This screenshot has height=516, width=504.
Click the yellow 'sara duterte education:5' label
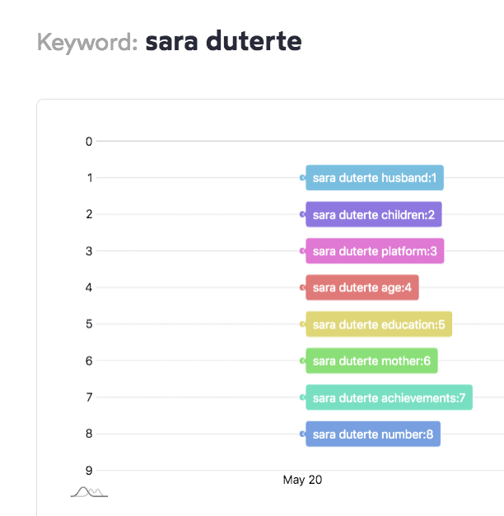coord(379,324)
